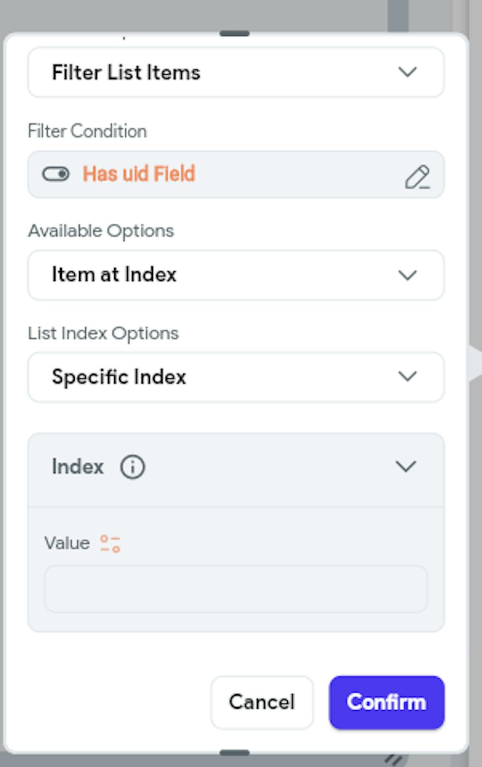Click the Has uid Field condition label

[138, 175]
